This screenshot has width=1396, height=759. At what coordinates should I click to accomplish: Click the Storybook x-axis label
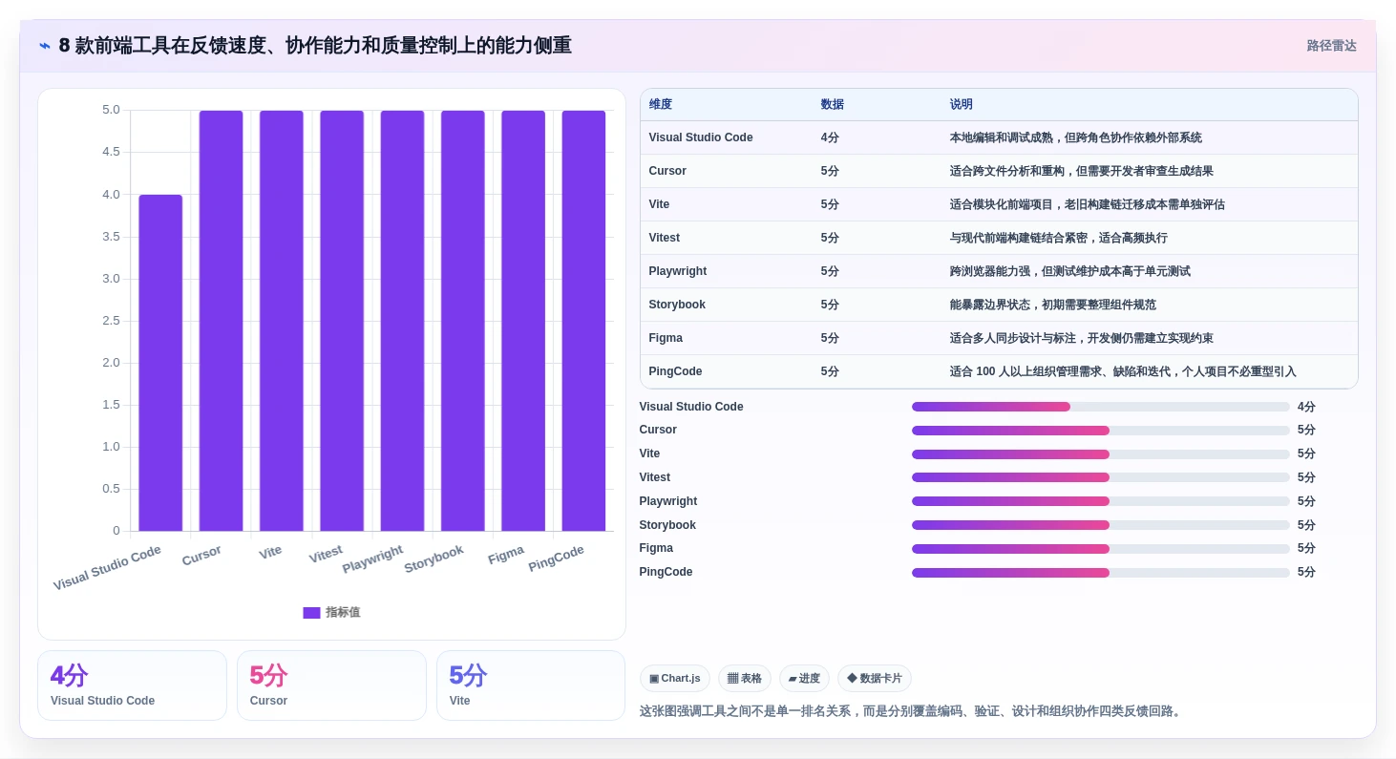coord(434,559)
